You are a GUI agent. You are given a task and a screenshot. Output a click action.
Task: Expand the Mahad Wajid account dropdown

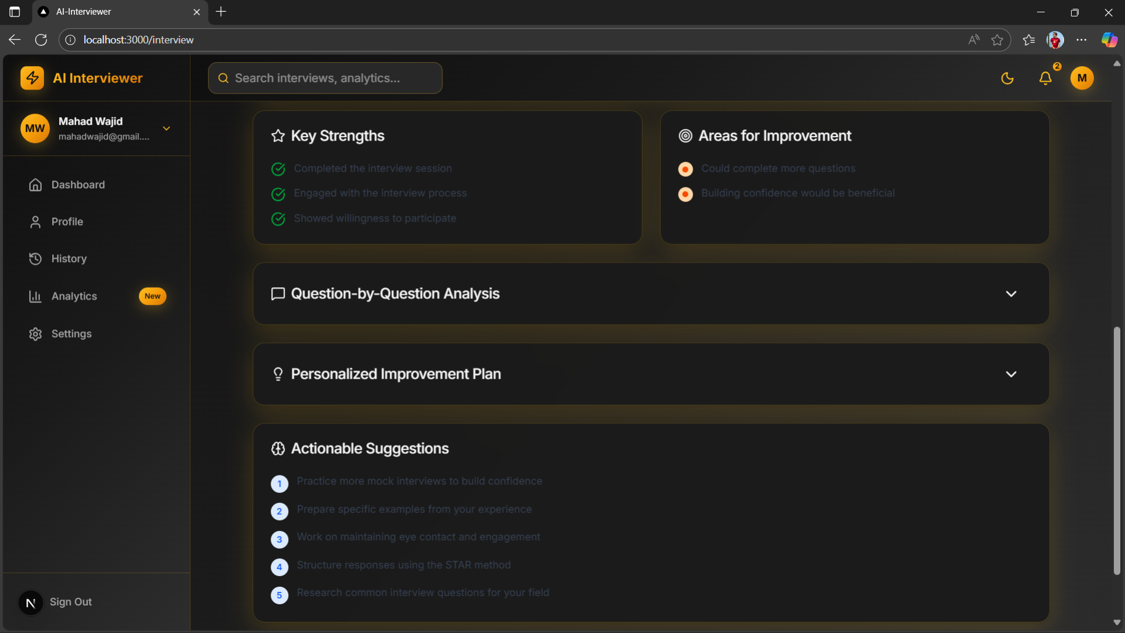[166, 128]
